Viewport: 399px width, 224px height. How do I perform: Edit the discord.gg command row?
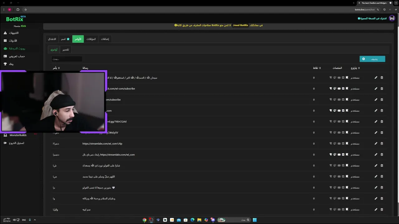click(x=376, y=121)
